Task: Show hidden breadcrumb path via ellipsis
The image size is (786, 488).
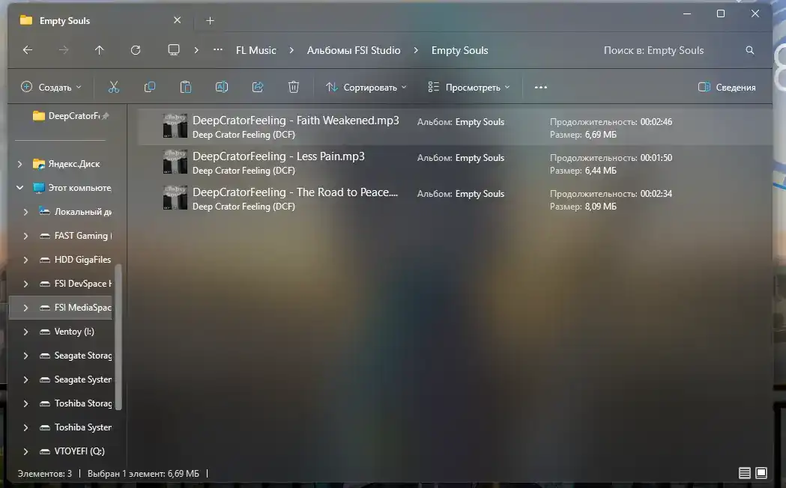Action: (217, 50)
